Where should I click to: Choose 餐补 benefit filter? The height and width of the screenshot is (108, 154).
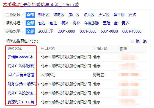pyautogui.click(x=65, y=23)
